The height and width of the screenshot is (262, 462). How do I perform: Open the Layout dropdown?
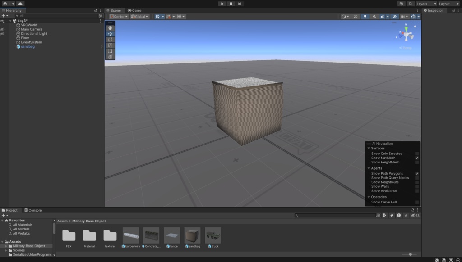448,4
